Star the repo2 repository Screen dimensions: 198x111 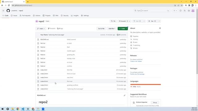[x=152, y=21]
